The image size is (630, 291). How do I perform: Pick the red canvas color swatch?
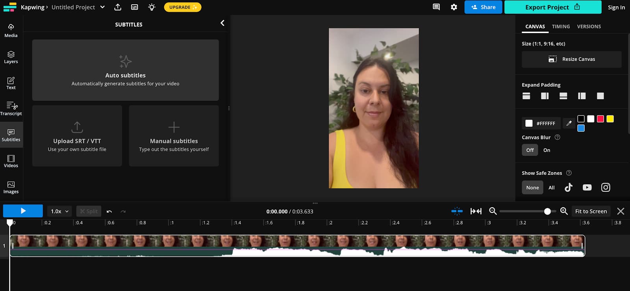tap(600, 119)
